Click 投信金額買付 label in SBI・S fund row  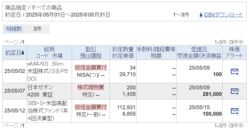[x=91, y=107]
